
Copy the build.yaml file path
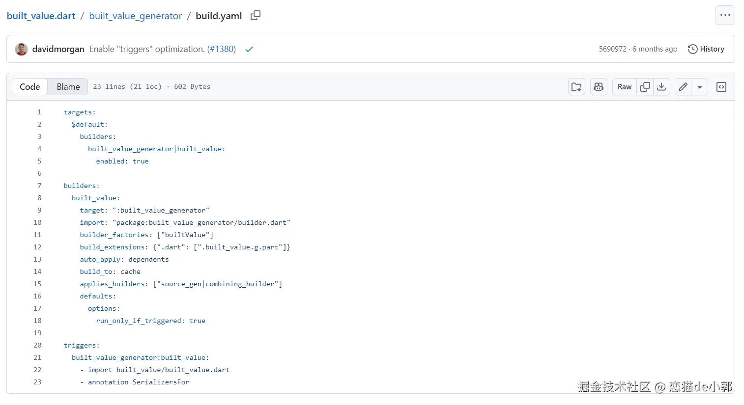coord(256,16)
